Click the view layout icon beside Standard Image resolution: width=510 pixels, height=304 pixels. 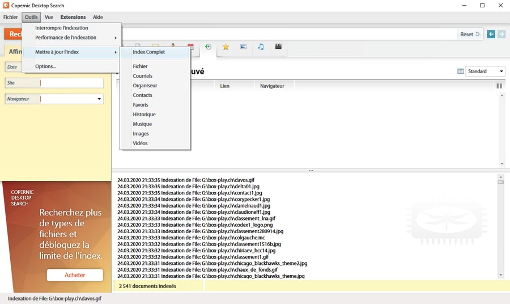tap(460, 71)
